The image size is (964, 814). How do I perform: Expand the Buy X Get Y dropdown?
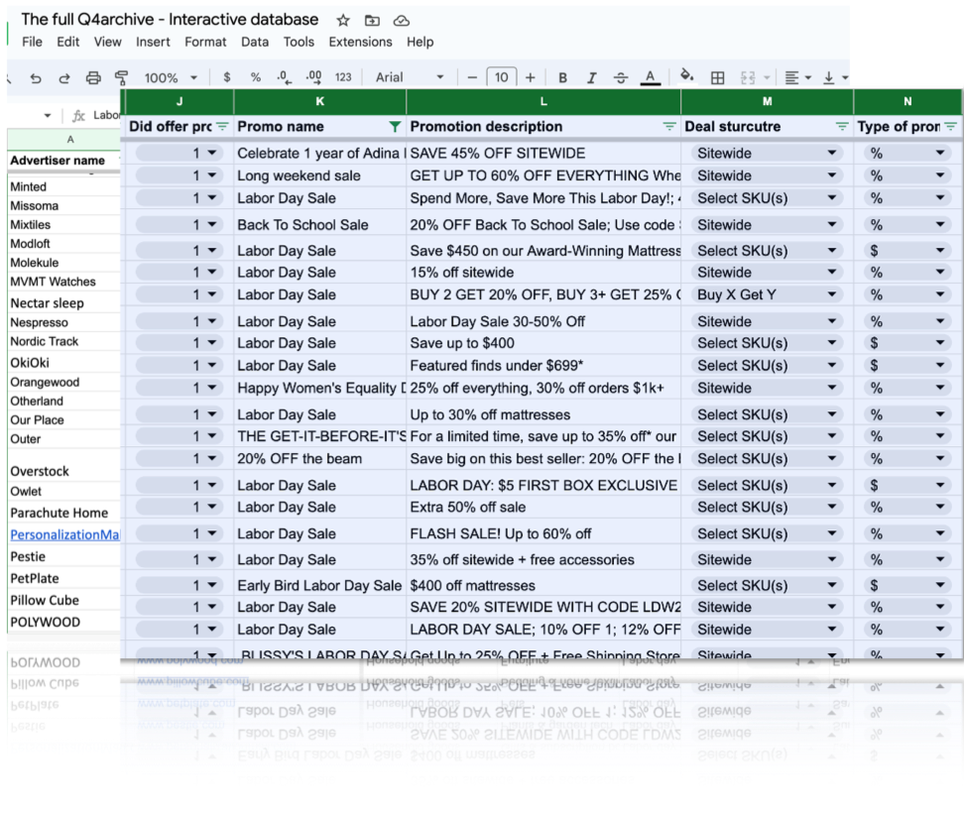pyautogui.click(x=833, y=294)
